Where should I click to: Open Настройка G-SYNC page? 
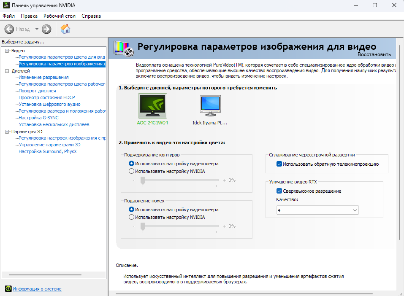click(39, 118)
